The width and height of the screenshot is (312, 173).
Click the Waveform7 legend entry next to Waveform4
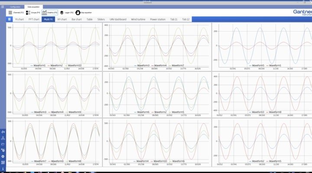(176, 65)
